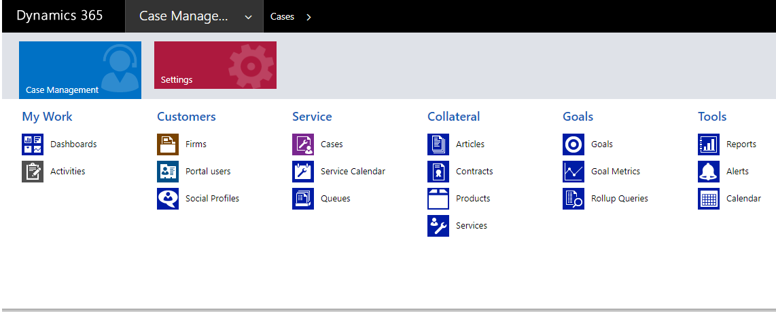Expand the Case Management app dropdown arrow
The height and width of the screenshot is (312, 776).
248,17
